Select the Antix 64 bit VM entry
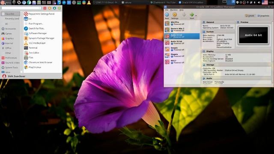The image size is (274, 154). click(x=182, y=36)
